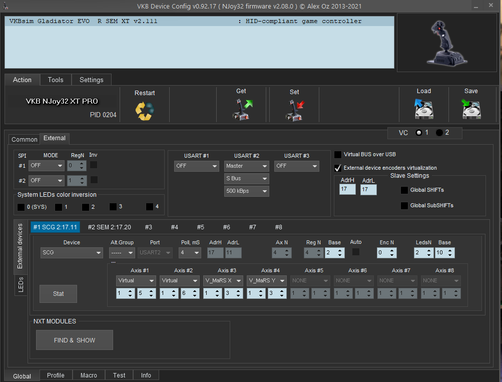Open Axis #4 V_MaRS Y dropdown

266,281
